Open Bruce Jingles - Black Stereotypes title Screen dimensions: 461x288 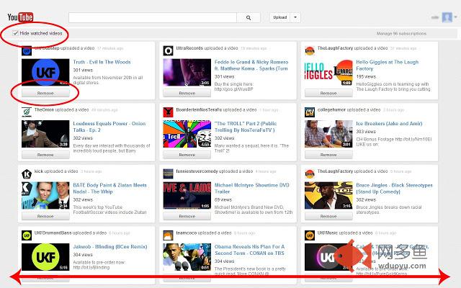[x=394, y=189]
